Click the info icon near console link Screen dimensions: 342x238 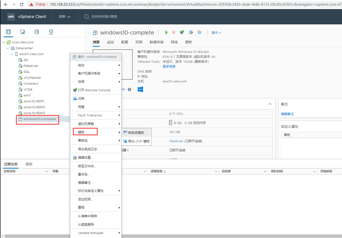129,89
